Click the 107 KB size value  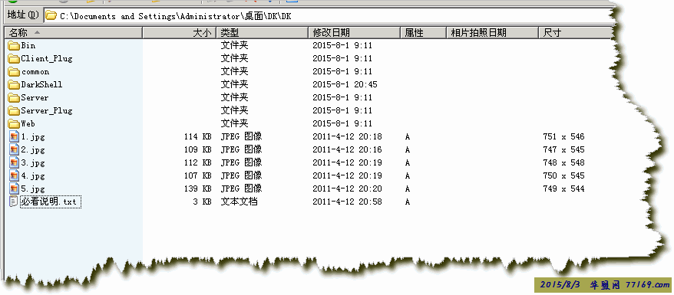tap(198, 175)
